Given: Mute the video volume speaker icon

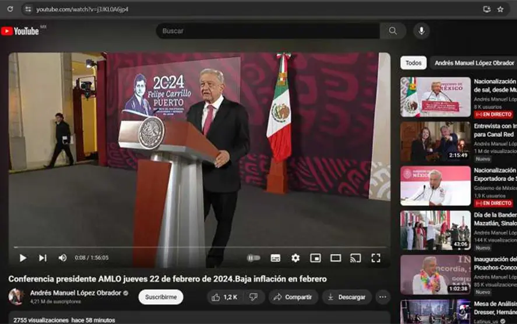Looking at the screenshot, I should pos(62,258).
